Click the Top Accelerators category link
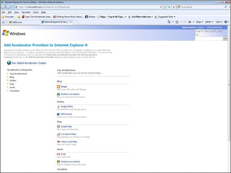 (18, 74)
